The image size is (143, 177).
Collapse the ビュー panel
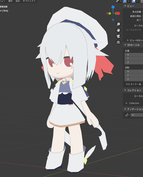tap(125, 6)
